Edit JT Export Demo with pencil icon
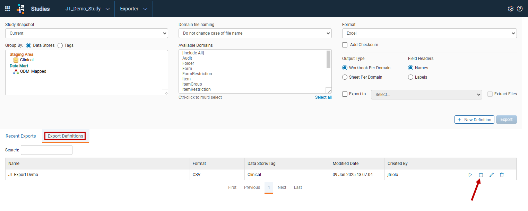 click(x=491, y=175)
